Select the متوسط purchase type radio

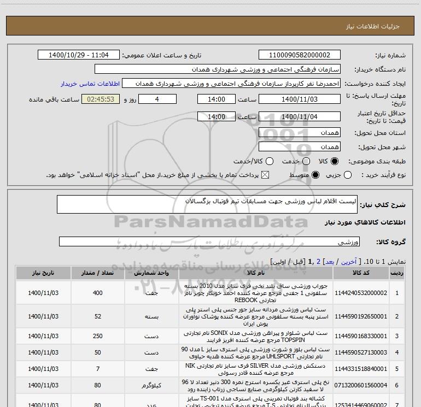coord(315,175)
